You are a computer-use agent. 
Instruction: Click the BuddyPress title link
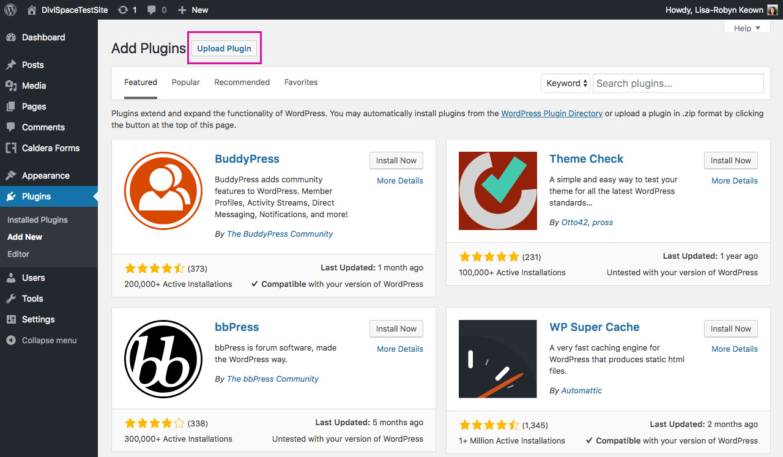coord(247,159)
